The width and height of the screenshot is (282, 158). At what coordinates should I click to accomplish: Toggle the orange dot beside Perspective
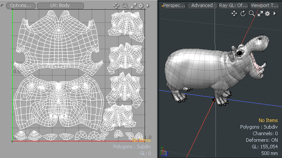pyautogui.click(x=162, y=6)
